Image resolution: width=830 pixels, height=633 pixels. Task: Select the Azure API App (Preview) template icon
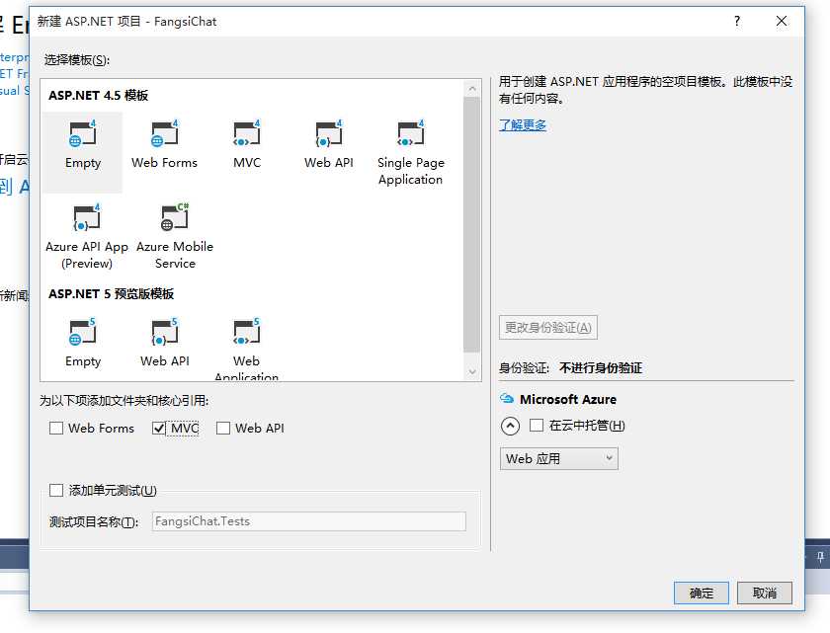[x=87, y=218]
